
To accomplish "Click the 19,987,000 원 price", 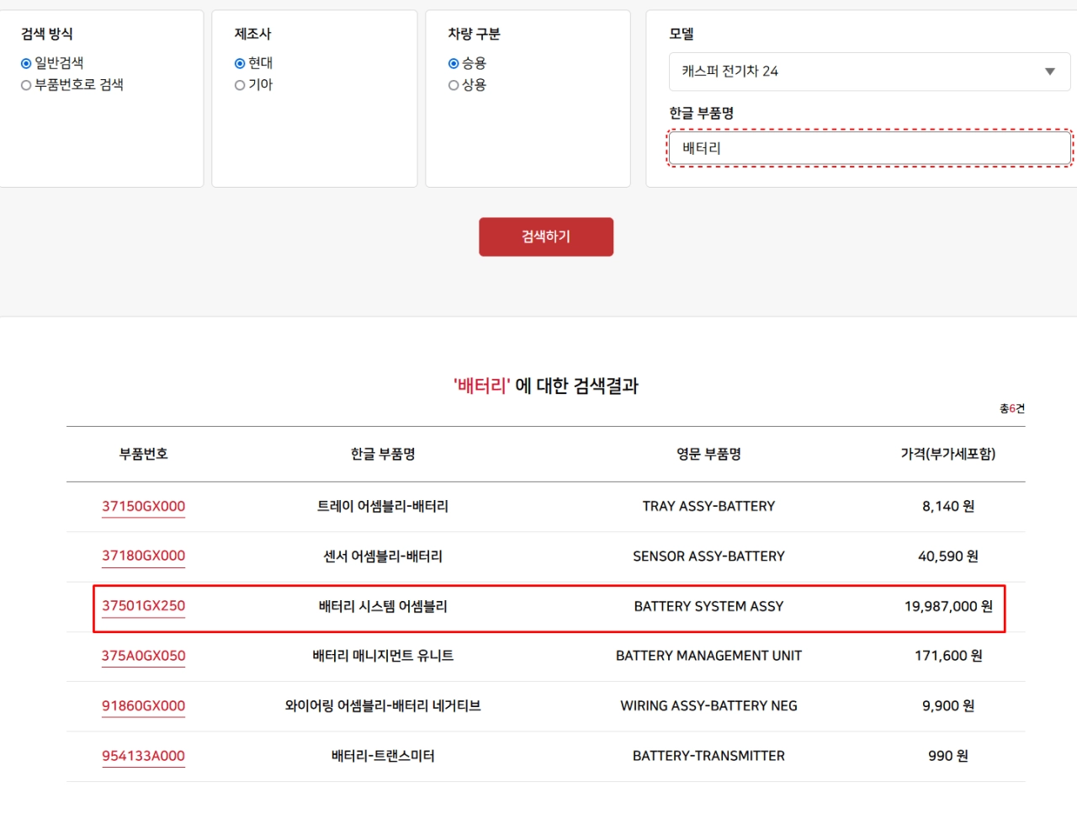I will coord(948,606).
